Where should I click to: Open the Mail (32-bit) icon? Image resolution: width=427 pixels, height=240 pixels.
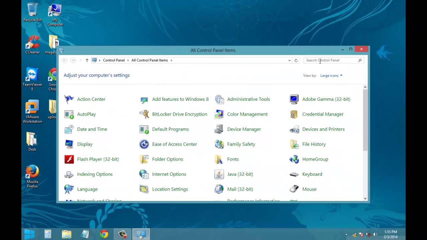coord(219,189)
